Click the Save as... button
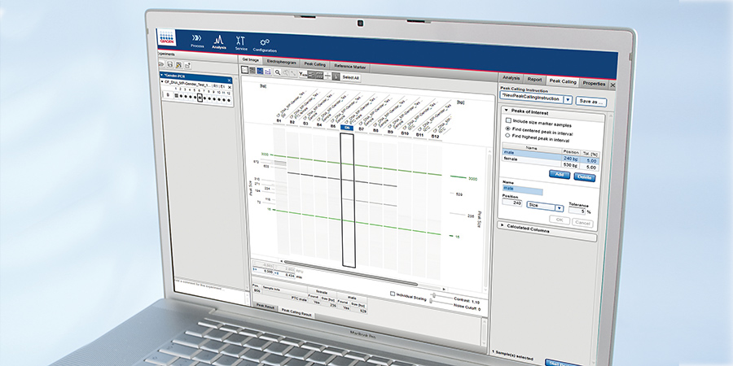Image resolution: width=733 pixels, height=366 pixels. pos(591,102)
